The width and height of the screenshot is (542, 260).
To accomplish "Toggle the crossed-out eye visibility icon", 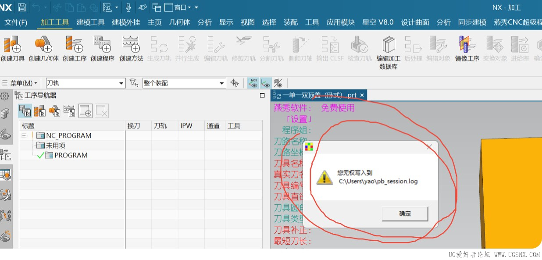I will tap(278, 83).
